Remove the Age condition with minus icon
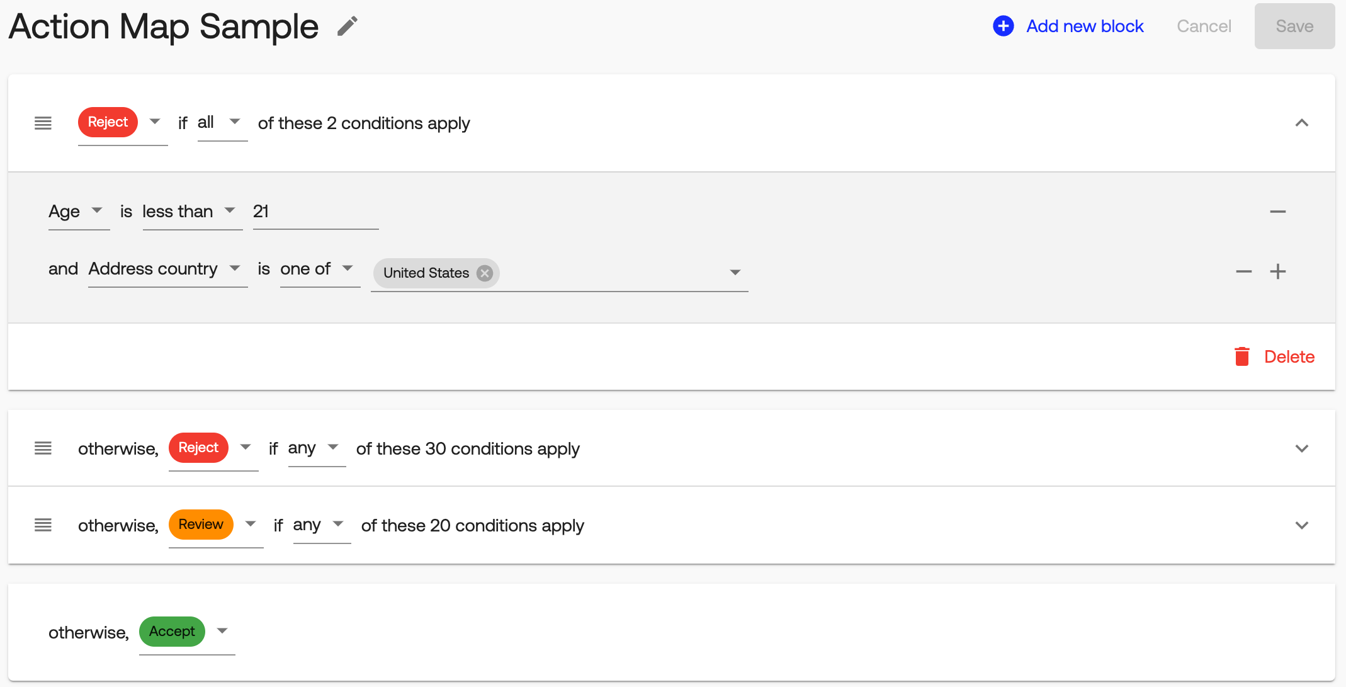Image resolution: width=1346 pixels, height=687 pixels. (1278, 212)
